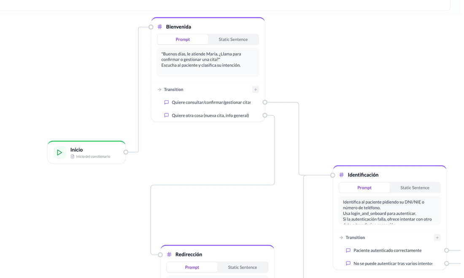The width and height of the screenshot is (464, 278).
Task: Click the Identificación node title
Action: pyautogui.click(x=363, y=175)
